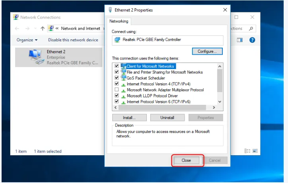This screenshot has width=288, height=183.
Task: Switch to large icons view
Action: click(x=255, y=151)
